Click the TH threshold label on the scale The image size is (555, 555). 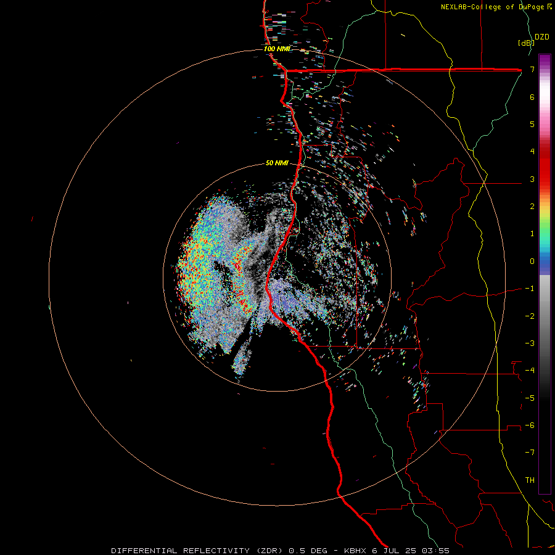point(530,480)
